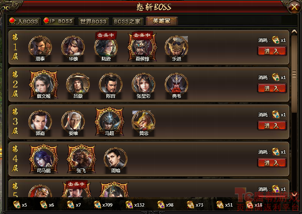Screen dimensions: 302x214
Task: Click 进入 for the third floor
Action: [x=272, y=126]
